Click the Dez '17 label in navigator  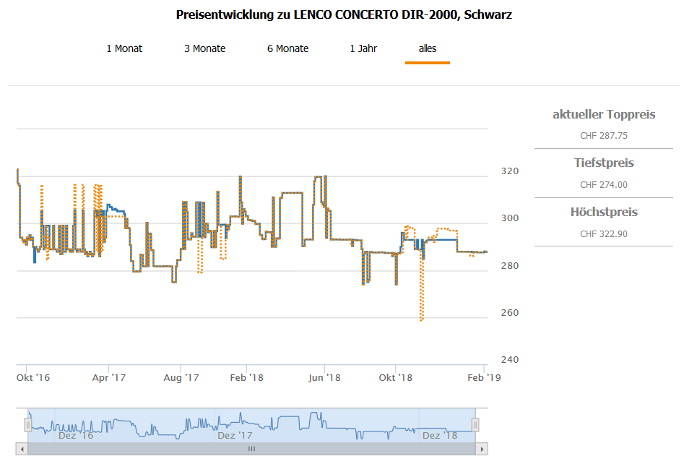point(235,436)
